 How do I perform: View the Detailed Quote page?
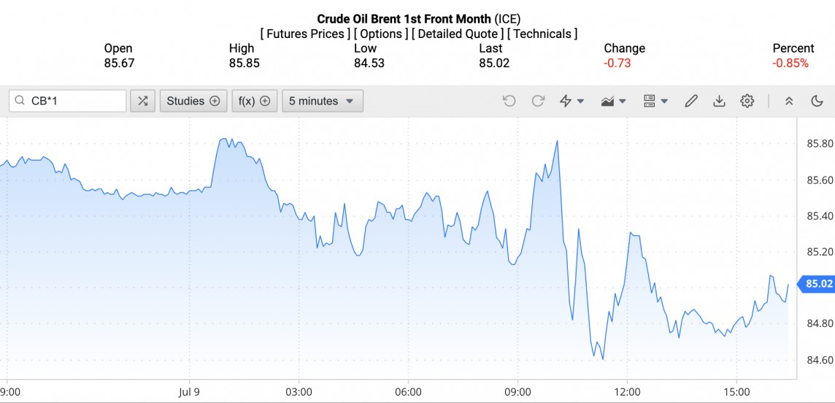(x=458, y=34)
